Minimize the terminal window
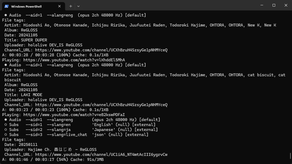This screenshot has width=292, height=164. (x=262, y=5)
